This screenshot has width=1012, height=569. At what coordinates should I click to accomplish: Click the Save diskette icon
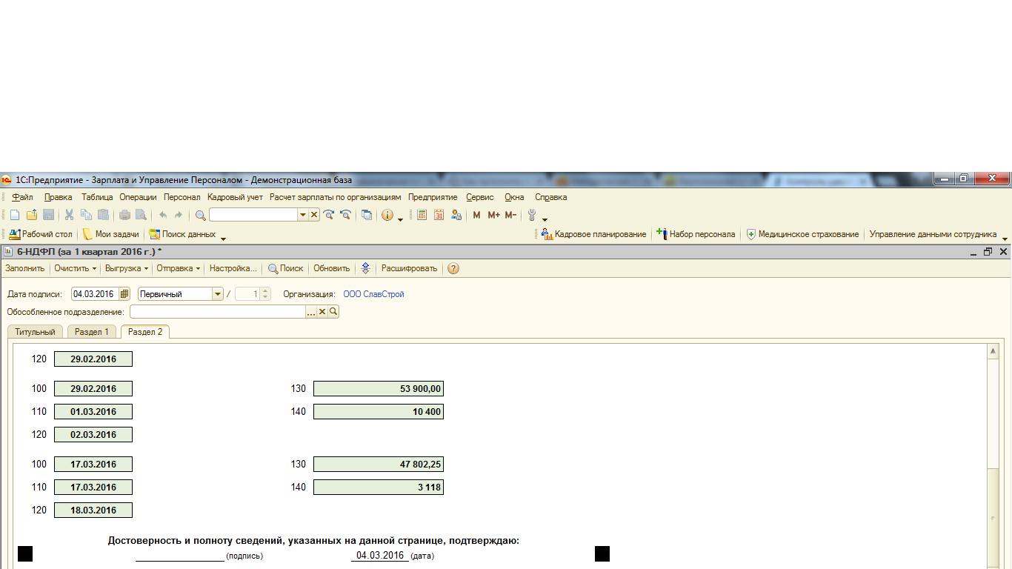(x=48, y=215)
